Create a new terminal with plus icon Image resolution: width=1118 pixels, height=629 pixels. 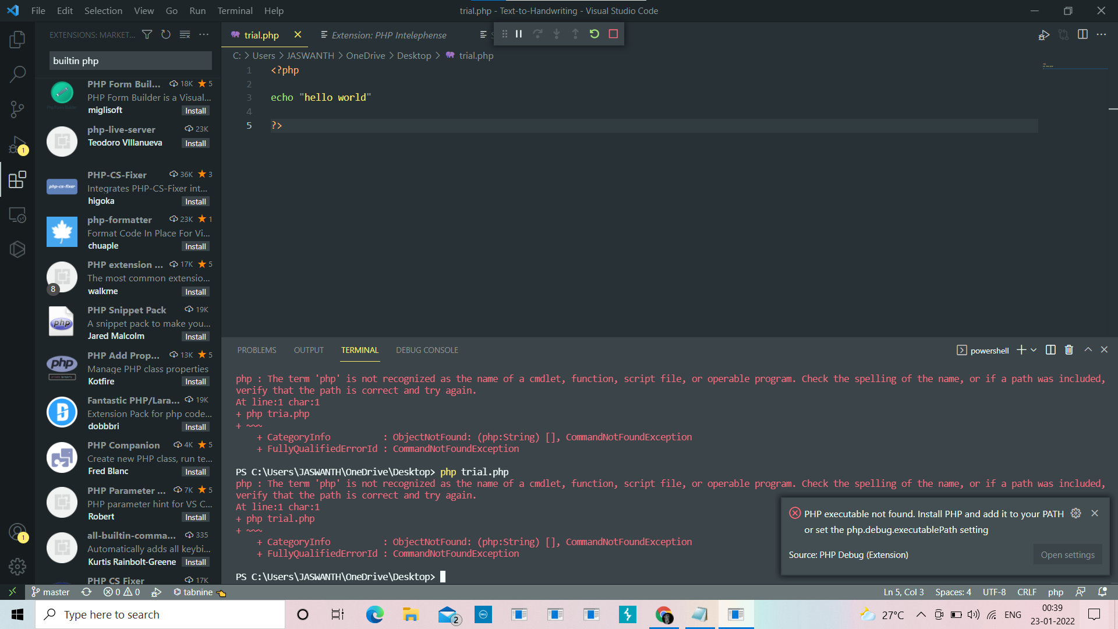tap(1021, 350)
